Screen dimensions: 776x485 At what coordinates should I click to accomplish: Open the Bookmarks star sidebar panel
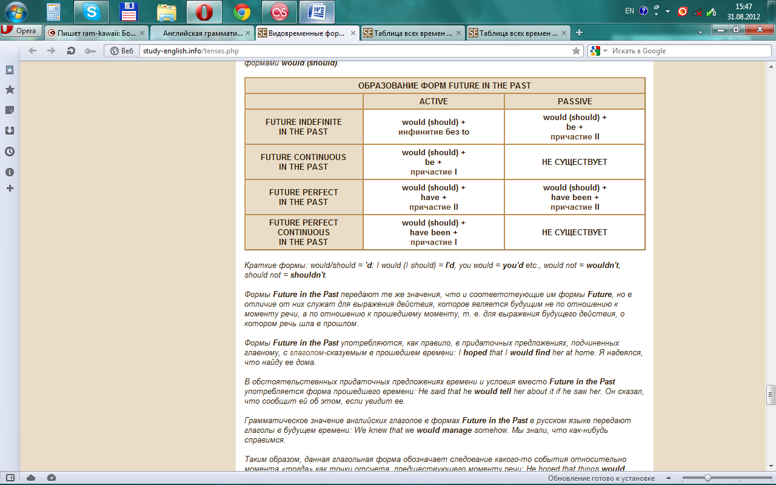click(x=10, y=90)
